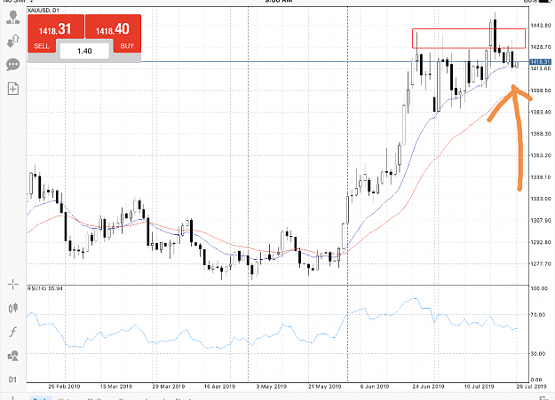This screenshot has height=400, width=555.
Task: Click the 1443.80 price axis label
Action: (x=541, y=25)
